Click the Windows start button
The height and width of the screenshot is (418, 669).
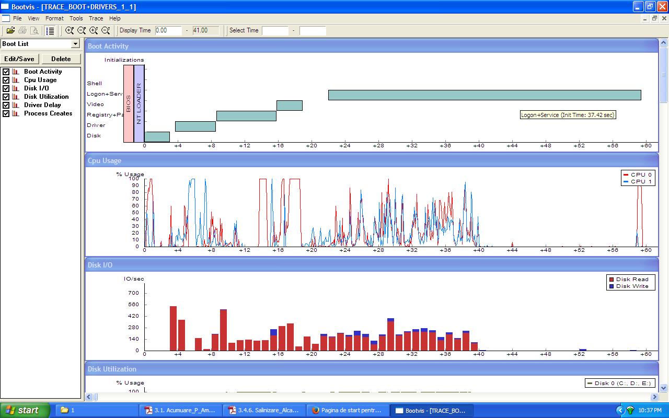(x=25, y=410)
